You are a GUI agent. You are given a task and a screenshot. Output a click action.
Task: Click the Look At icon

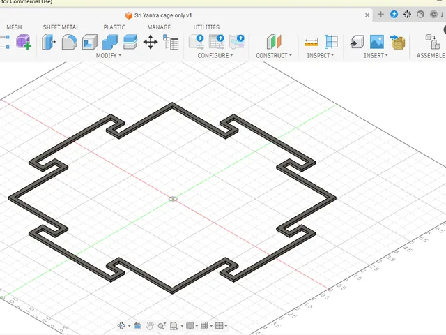[x=138, y=325]
